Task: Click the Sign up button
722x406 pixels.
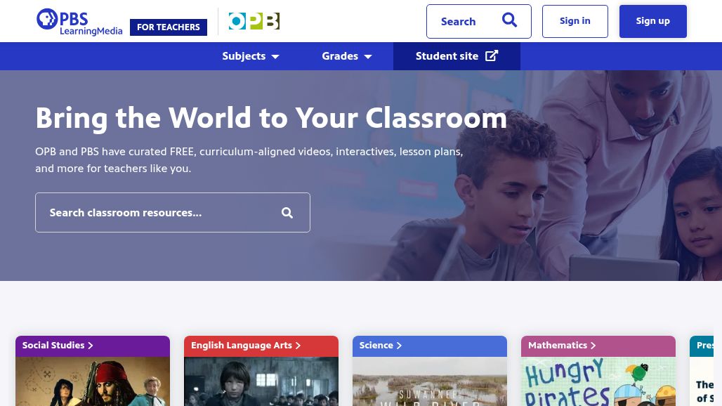Action: (x=653, y=21)
